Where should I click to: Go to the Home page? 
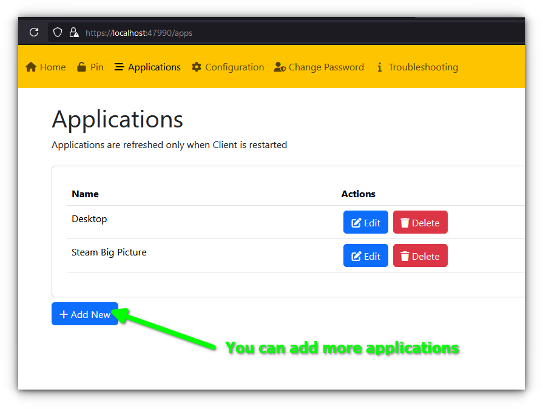pyautogui.click(x=46, y=67)
